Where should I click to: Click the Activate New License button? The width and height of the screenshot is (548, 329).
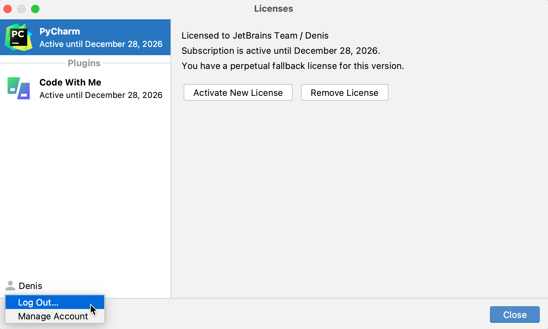pos(238,92)
